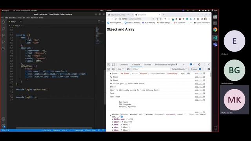Open the Run and Debug view
Screen dimensions: 251x141
click(x=3, y=42)
